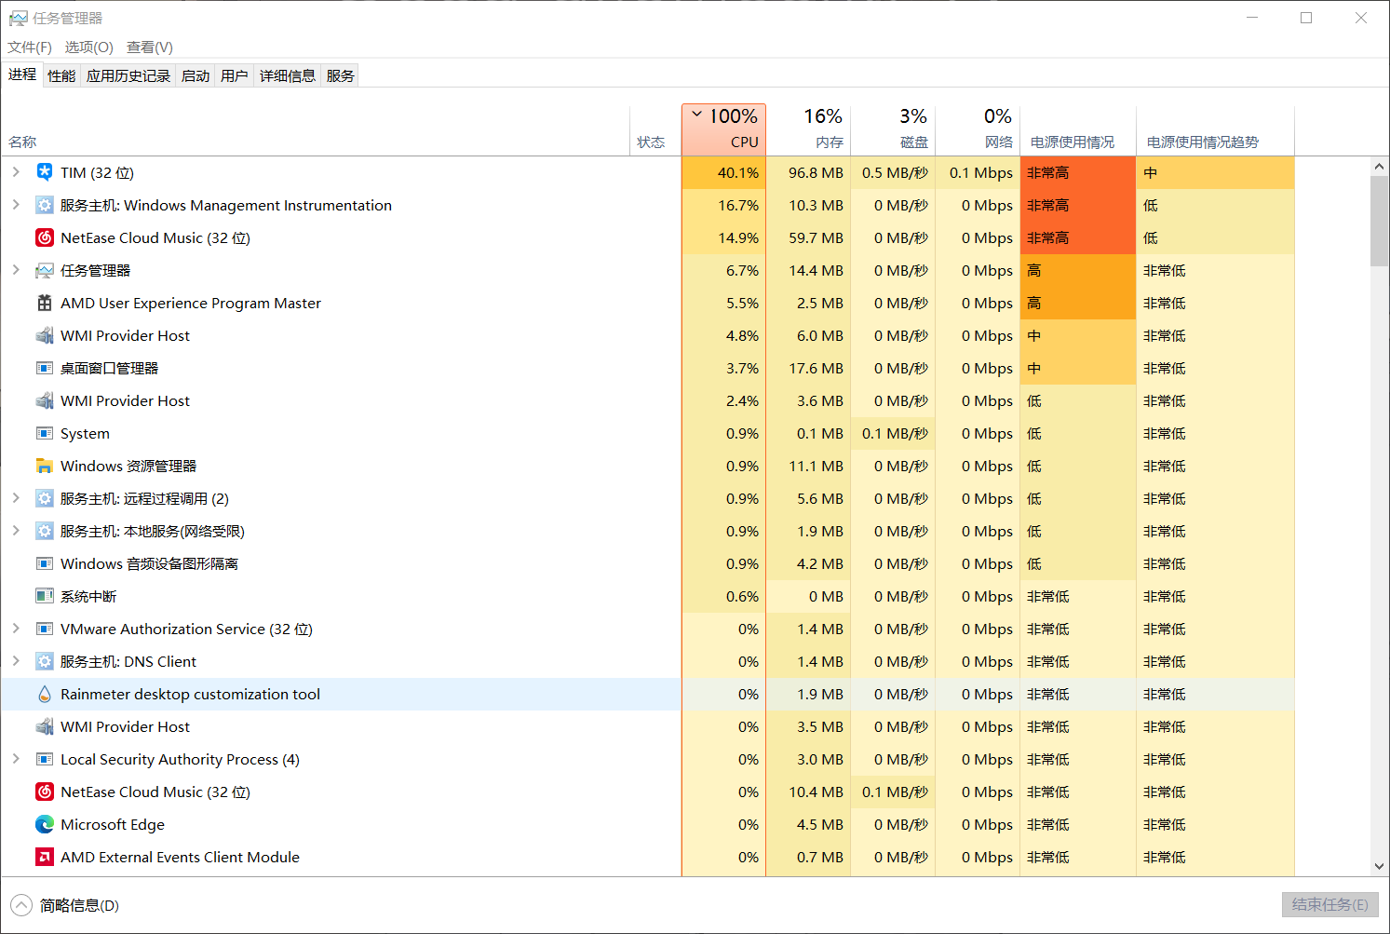
Task: Switch to the 启动 tab
Action: 196,76
